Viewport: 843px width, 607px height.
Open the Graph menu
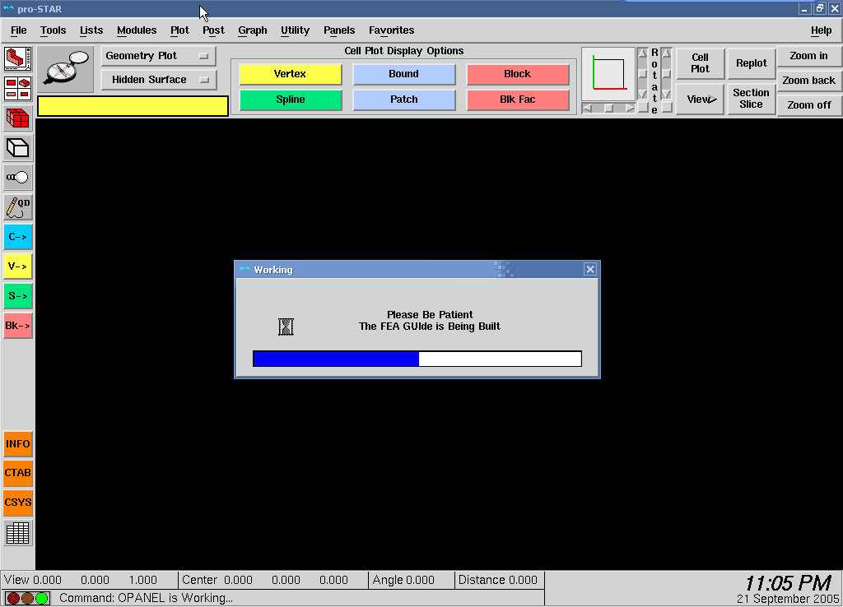click(x=252, y=30)
